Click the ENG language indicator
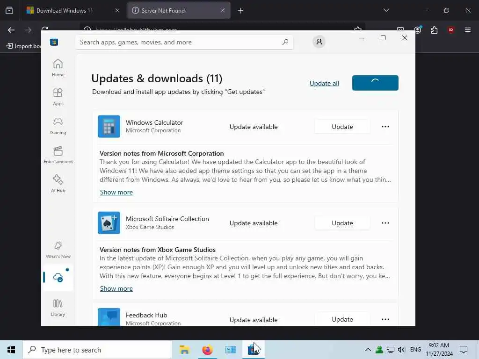The width and height of the screenshot is (479, 359). (415, 350)
